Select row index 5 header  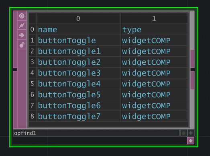tap(33, 84)
